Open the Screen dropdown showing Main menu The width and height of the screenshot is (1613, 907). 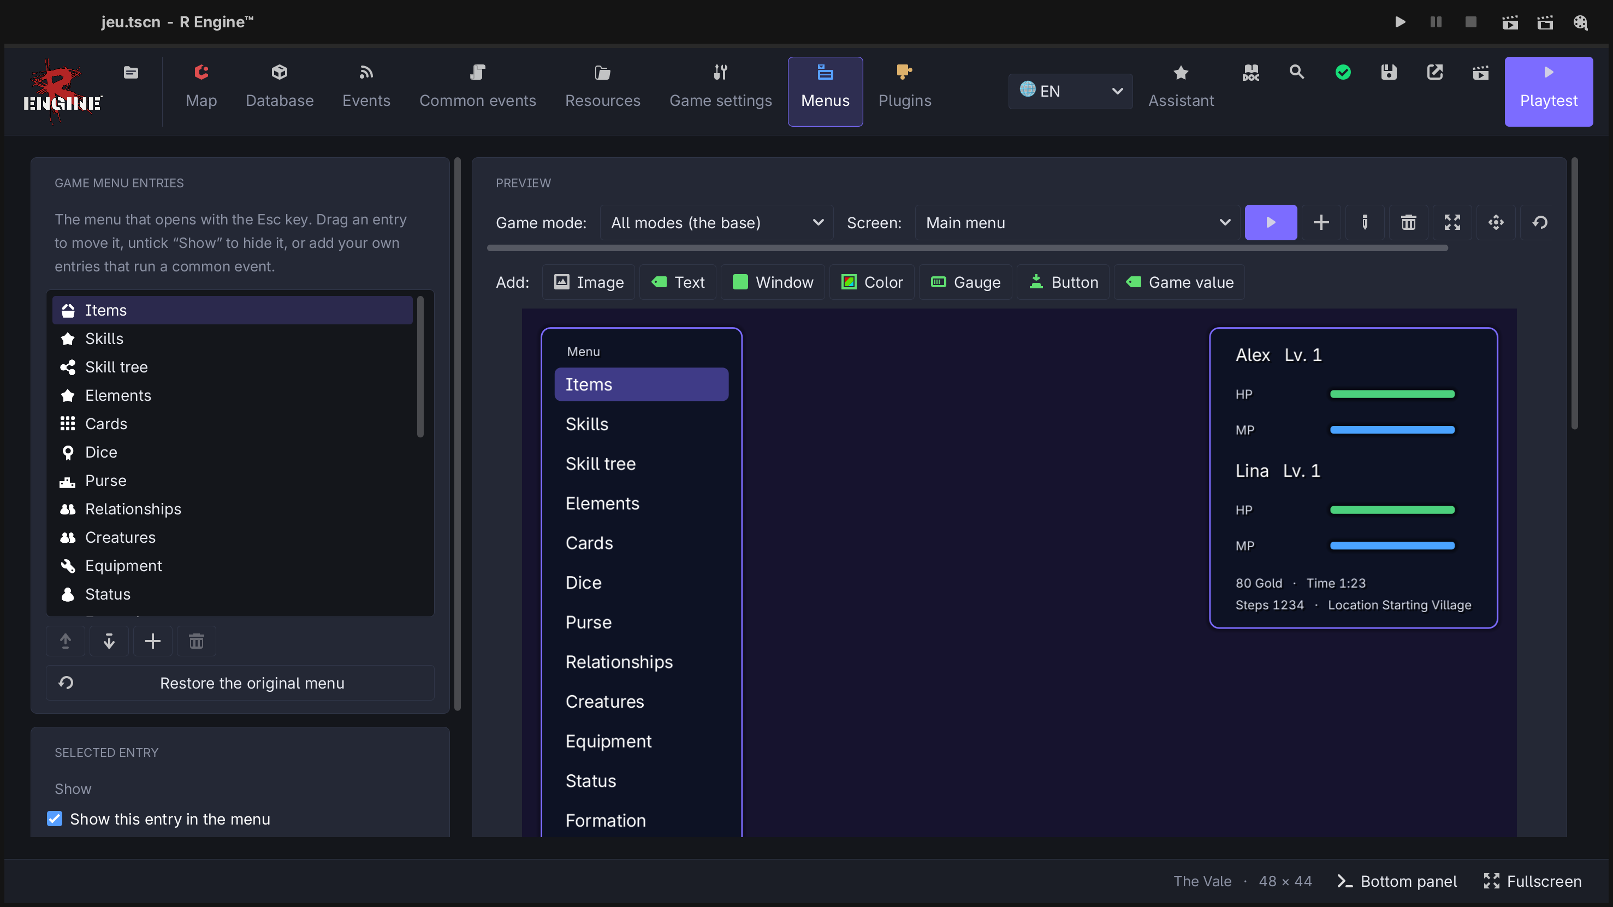coord(1077,222)
